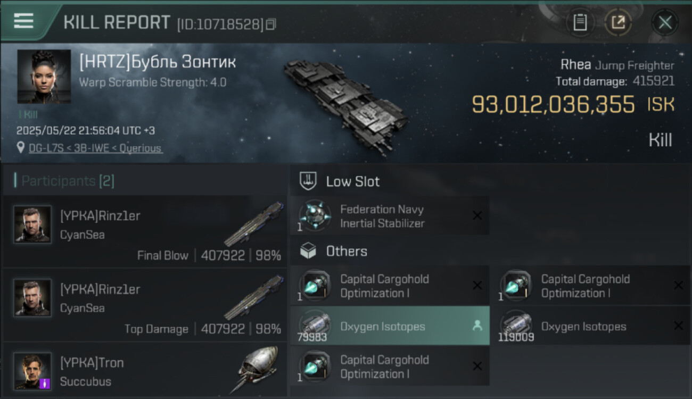Image resolution: width=692 pixels, height=399 pixels.
Task: Click the Low Slot section header
Action: [x=352, y=181]
